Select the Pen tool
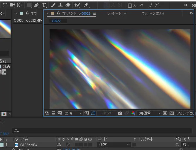 pos(36,5)
